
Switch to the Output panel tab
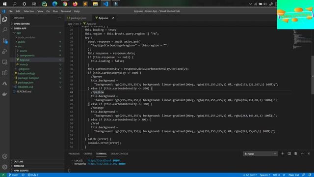(x=88, y=154)
